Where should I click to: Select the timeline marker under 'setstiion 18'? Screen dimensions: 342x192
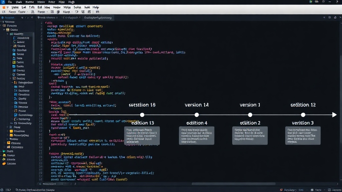click(x=142, y=115)
